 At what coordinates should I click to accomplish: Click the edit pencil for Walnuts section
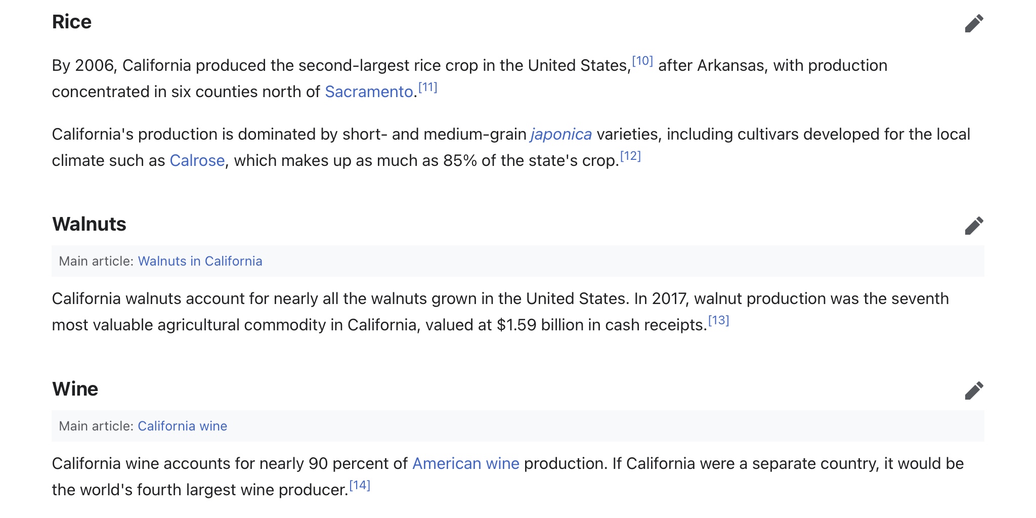tap(974, 226)
